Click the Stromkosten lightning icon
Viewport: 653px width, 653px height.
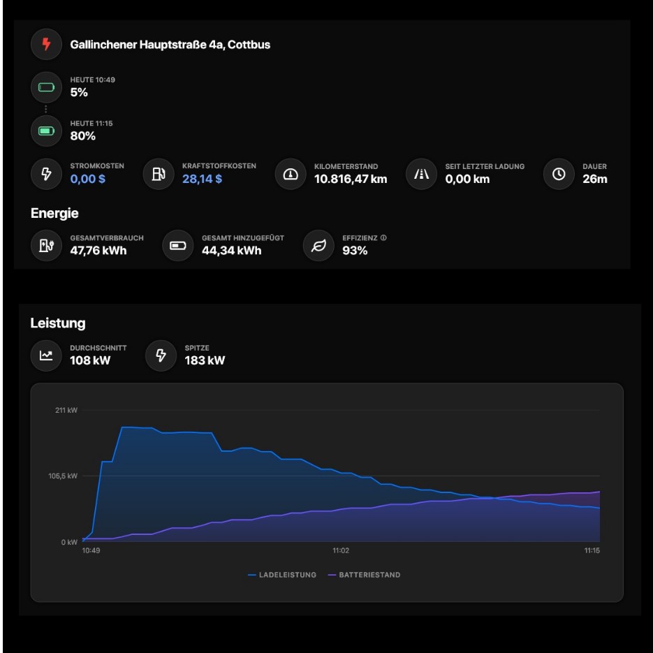pos(46,174)
